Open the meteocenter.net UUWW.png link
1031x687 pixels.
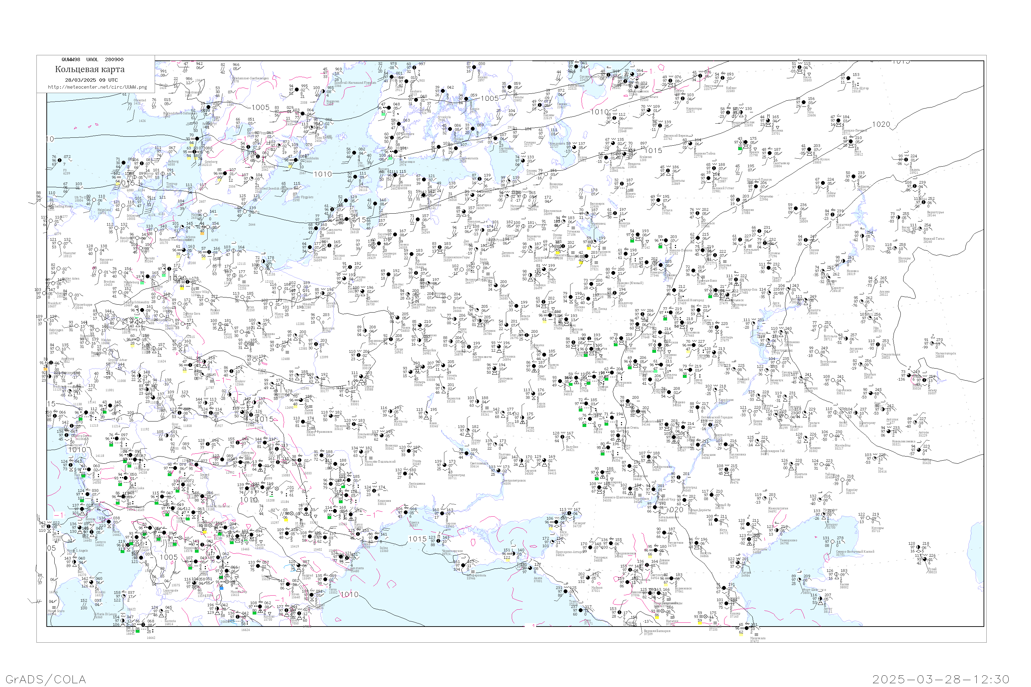click(97, 87)
